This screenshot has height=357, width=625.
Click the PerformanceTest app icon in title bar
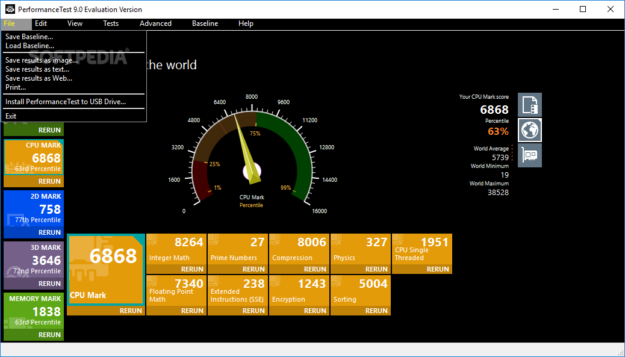pos(10,9)
